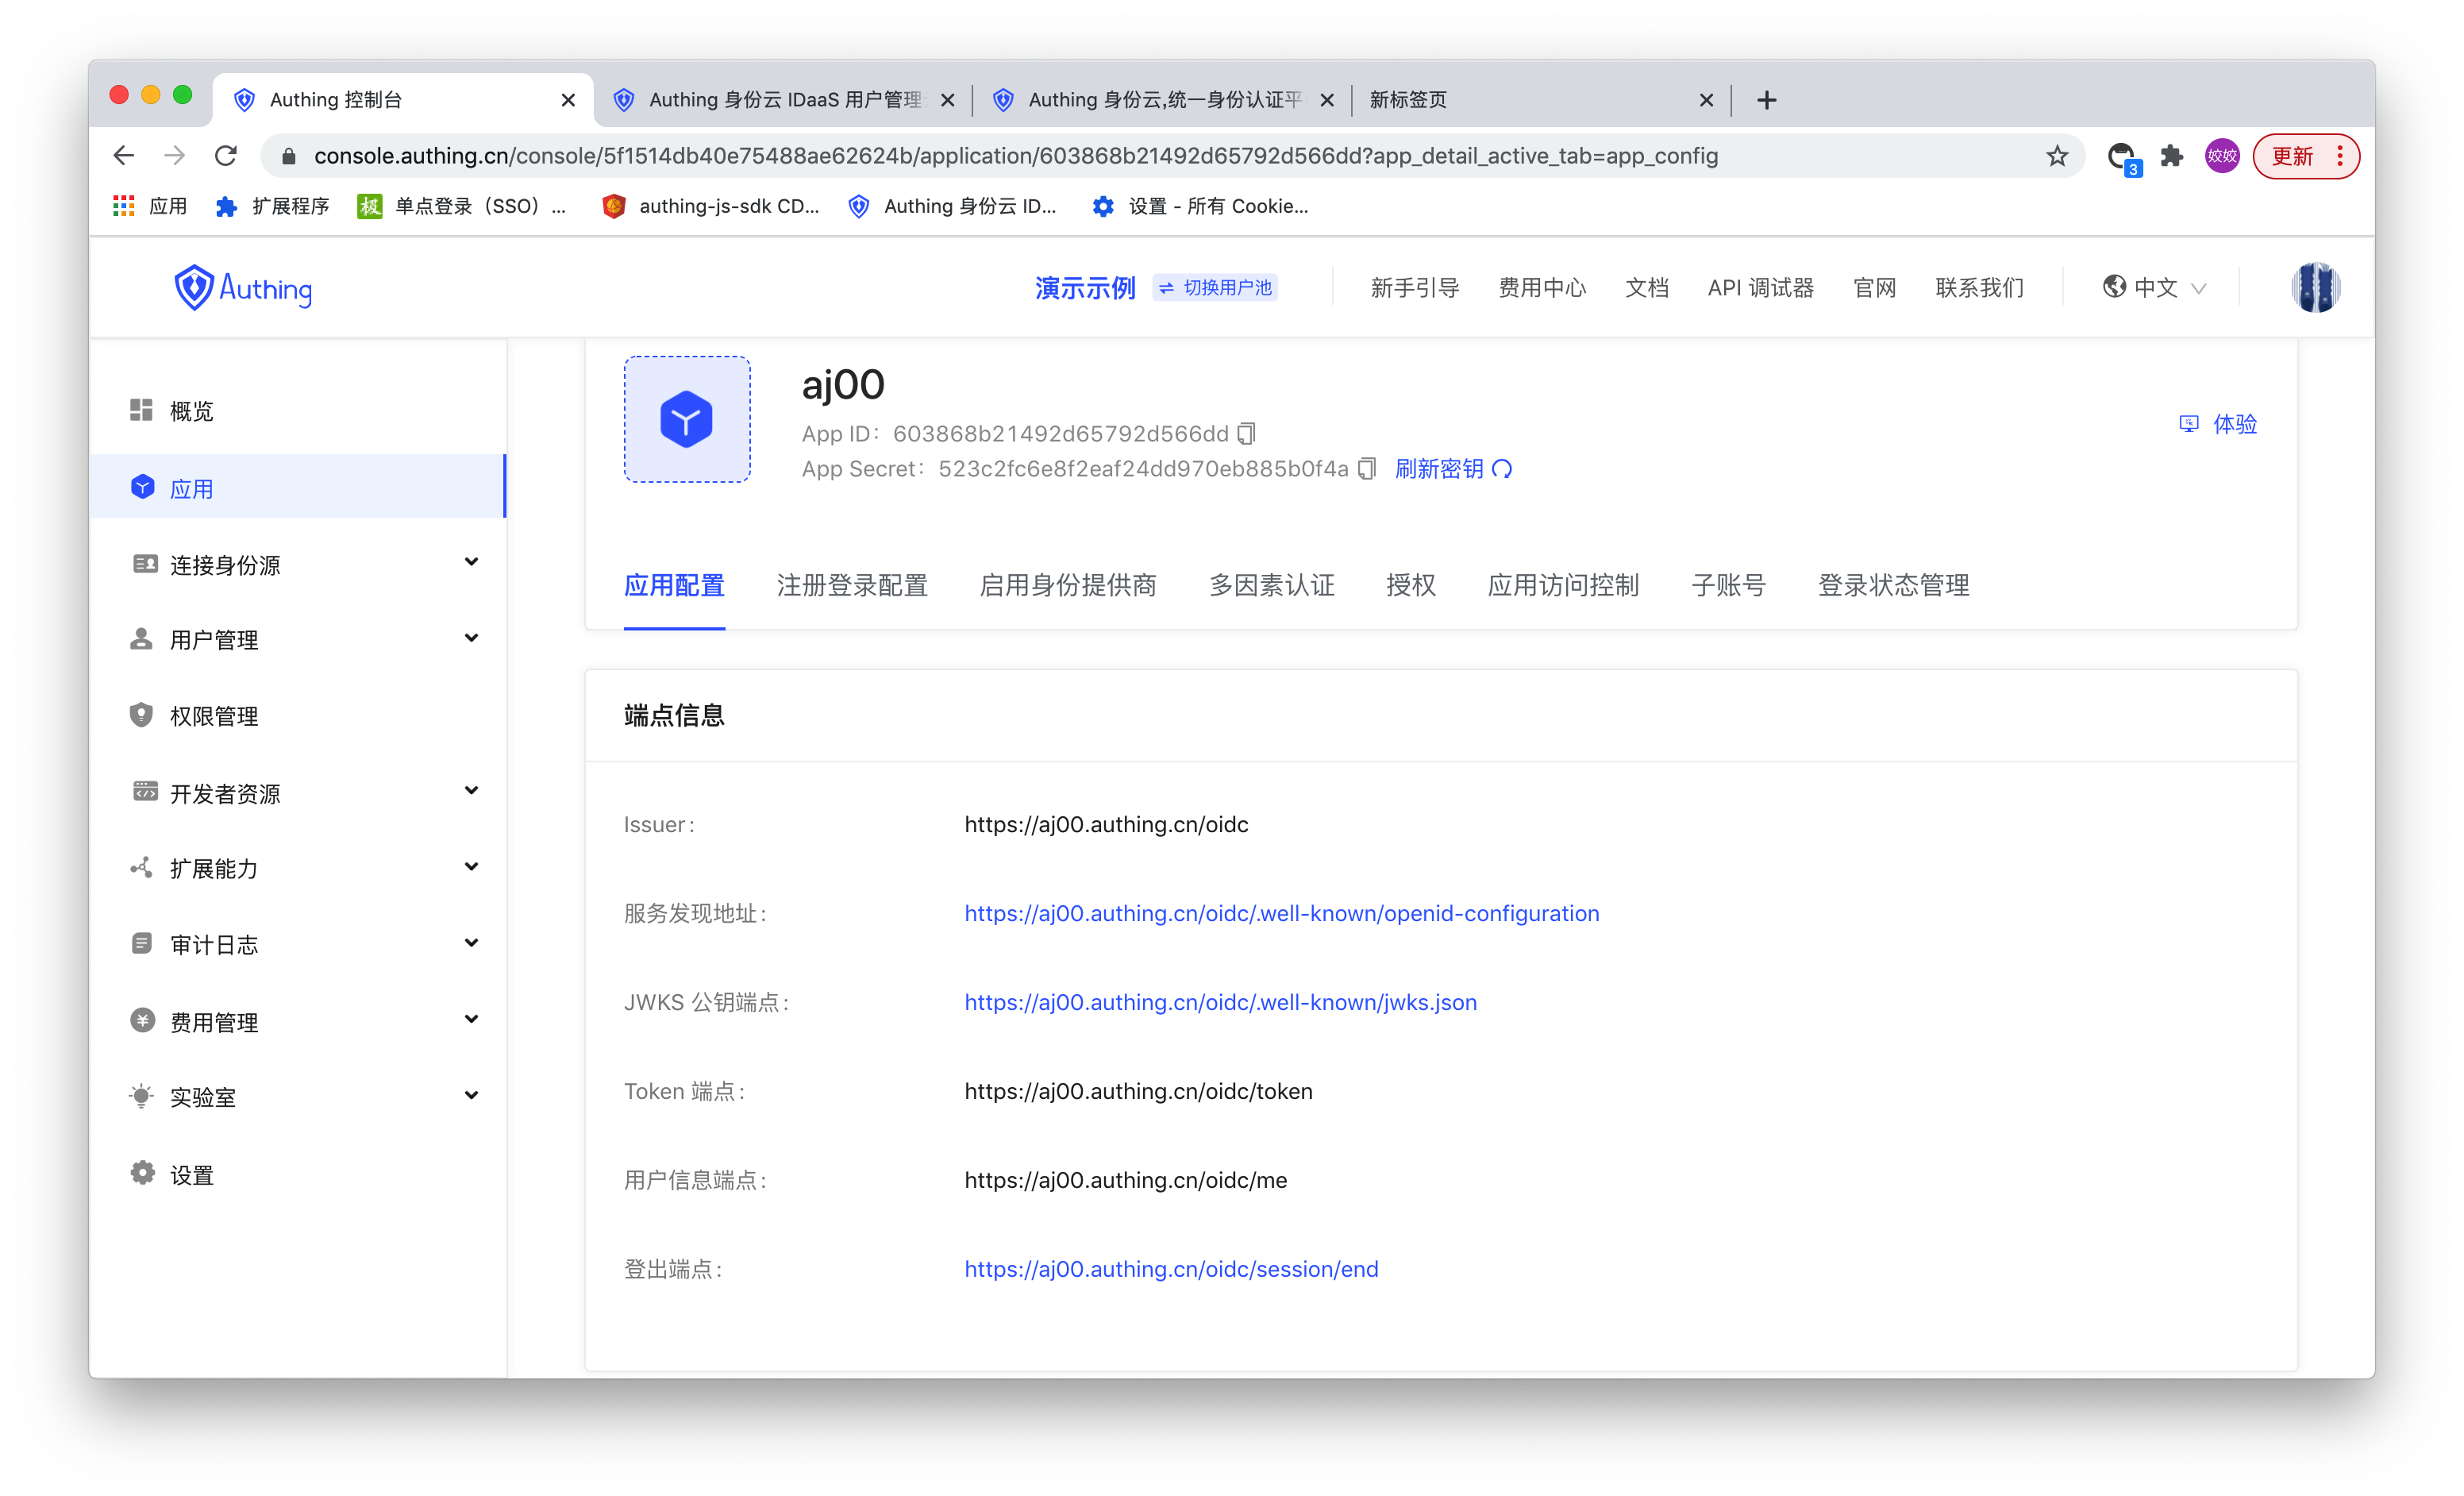Switch to the 多因素认证 tab
The width and height of the screenshot is (2464, 1496).
[x=1272, y=586]
